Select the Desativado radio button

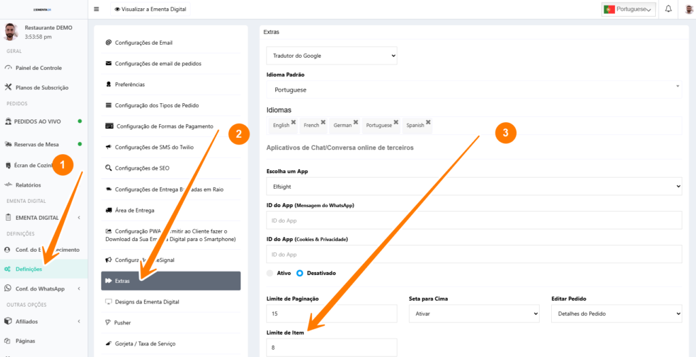[300, 273]
